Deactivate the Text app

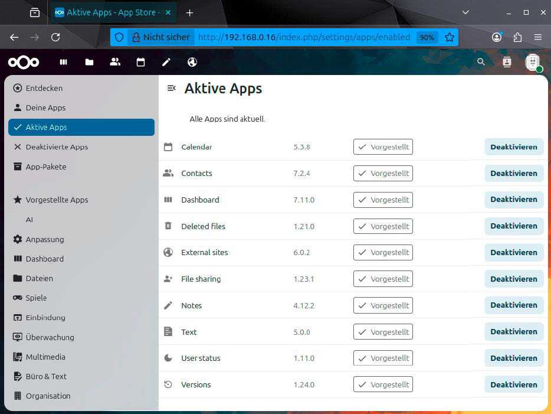[x=514, y=332]
